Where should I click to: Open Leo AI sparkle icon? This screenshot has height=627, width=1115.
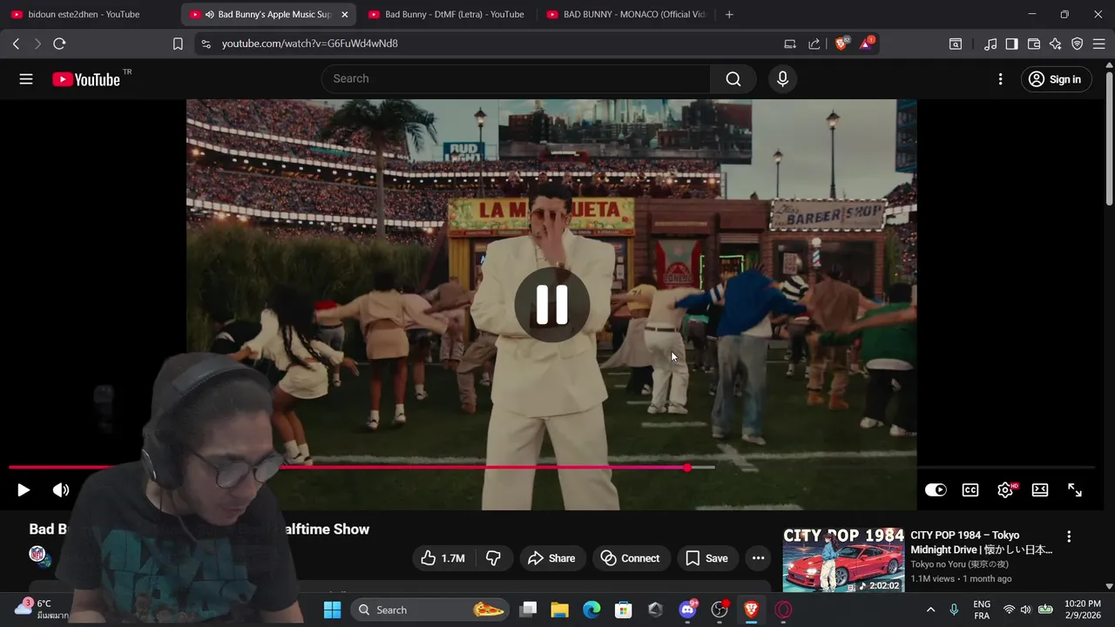1056,44
